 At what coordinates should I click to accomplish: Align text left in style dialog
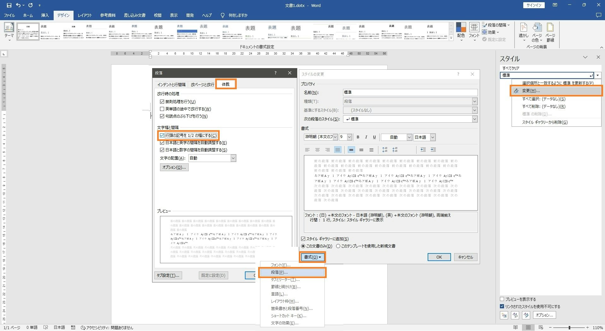pyautogui.click(x=307, y=150)
